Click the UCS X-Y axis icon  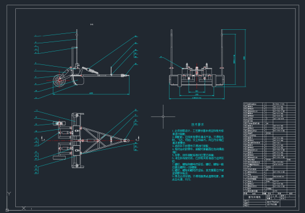[16, 201]
